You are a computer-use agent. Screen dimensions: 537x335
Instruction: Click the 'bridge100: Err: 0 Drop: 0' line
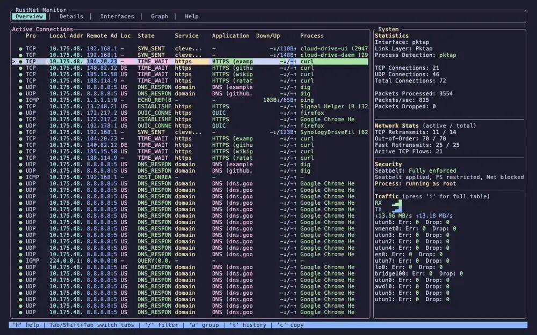coord(419,274)
